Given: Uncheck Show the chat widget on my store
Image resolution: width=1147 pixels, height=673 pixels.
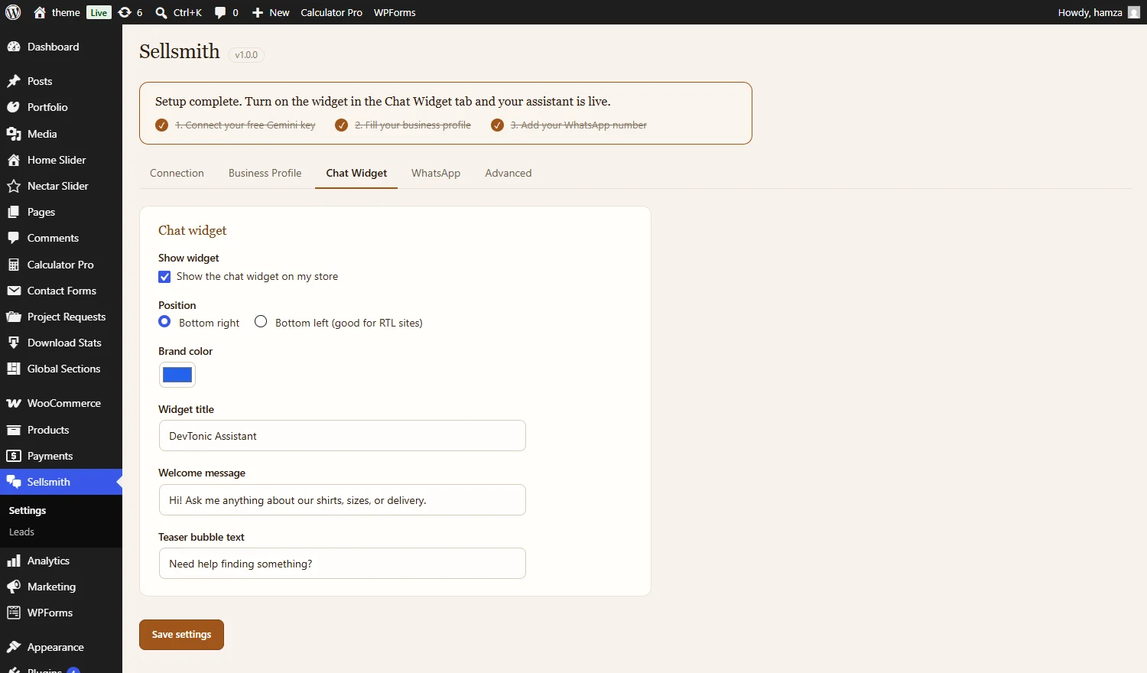Looking at the screenshot, I should [x=164, y=277].
